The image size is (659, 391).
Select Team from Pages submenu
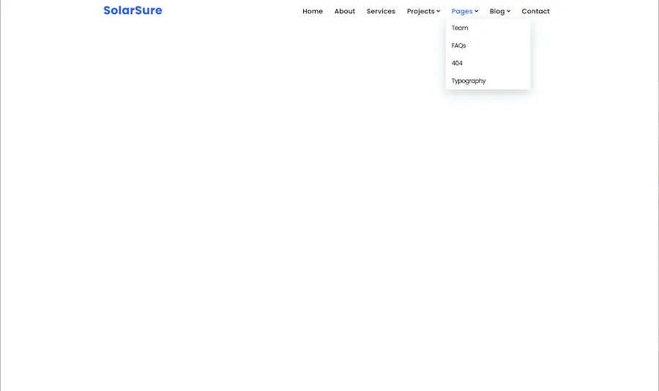(x=488, y=28)
